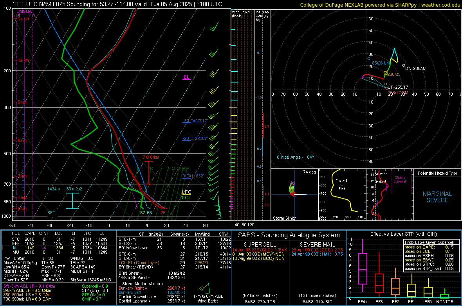
Task: Click the 'Prob EF2+ Given Supercell' header
Action: coord(429,242)
